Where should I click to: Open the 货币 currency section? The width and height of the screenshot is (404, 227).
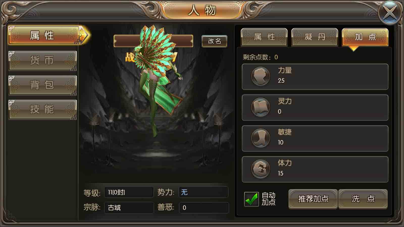click(x=42, y=61)
